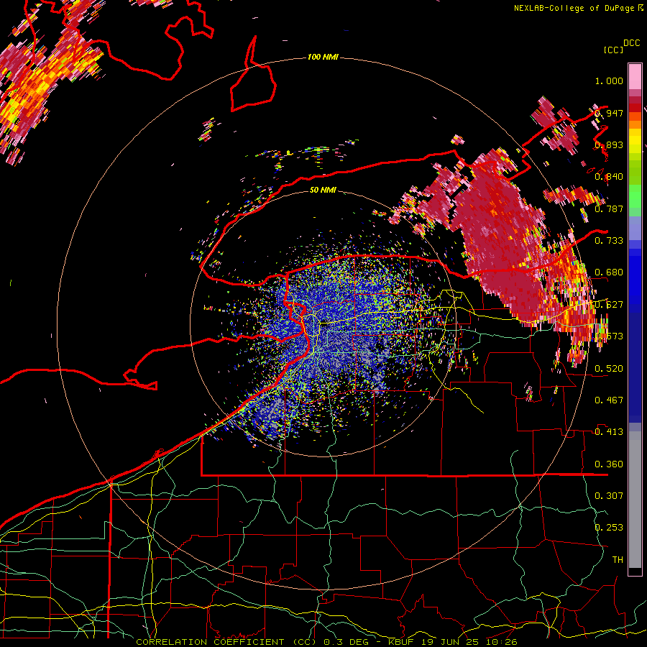This screenshot has height=647, width=647.
Task: Pick the light pink color bar segment
Action: (635, 76)
